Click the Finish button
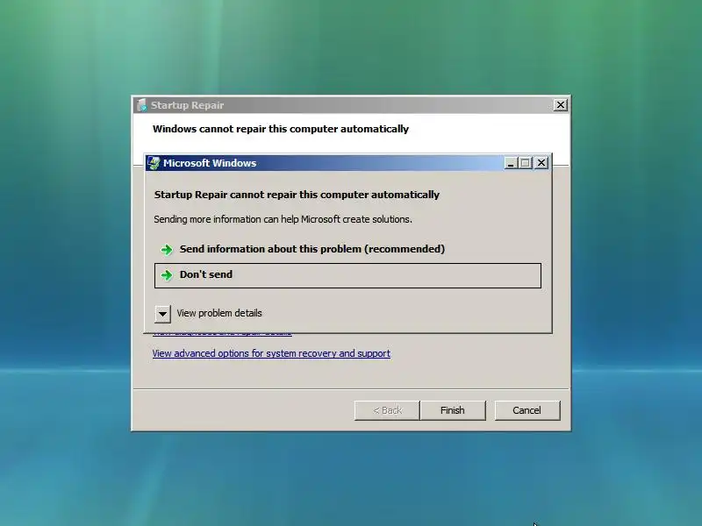 point(452,410)
